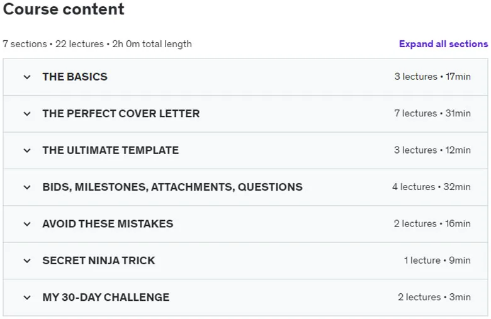Select BIDS, MILESTONES, ATTACHMENTS, QUESTIONS title
This screenshot has height=319, width=491.
coord(172,187)
